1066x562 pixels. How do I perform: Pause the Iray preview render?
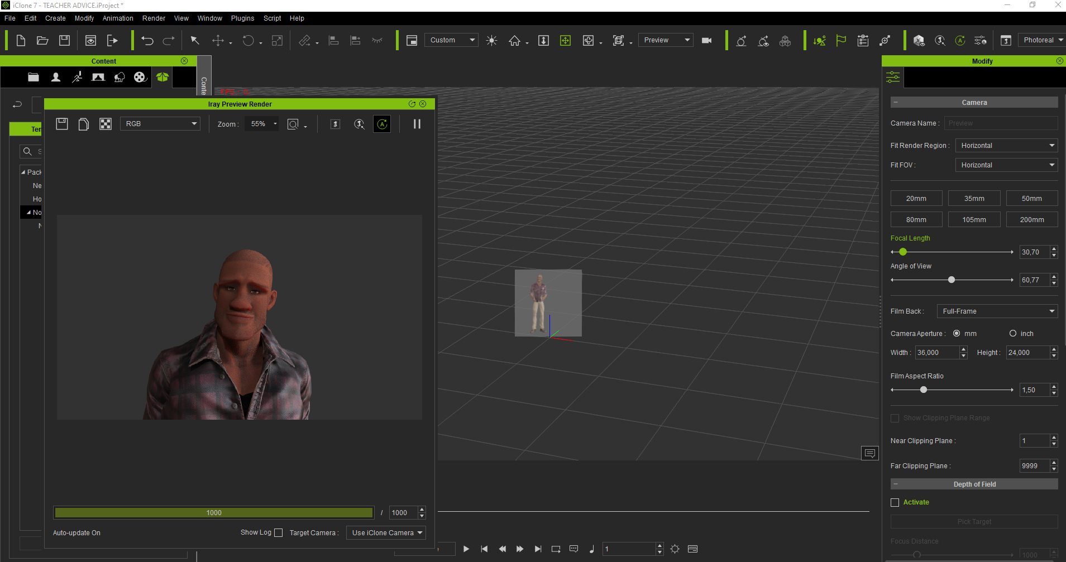pyautogui.click(x=417, y=124)
